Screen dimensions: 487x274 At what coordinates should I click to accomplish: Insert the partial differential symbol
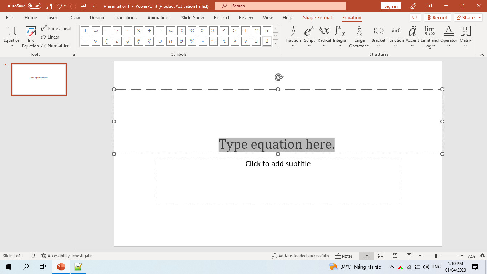coord(117,41)
